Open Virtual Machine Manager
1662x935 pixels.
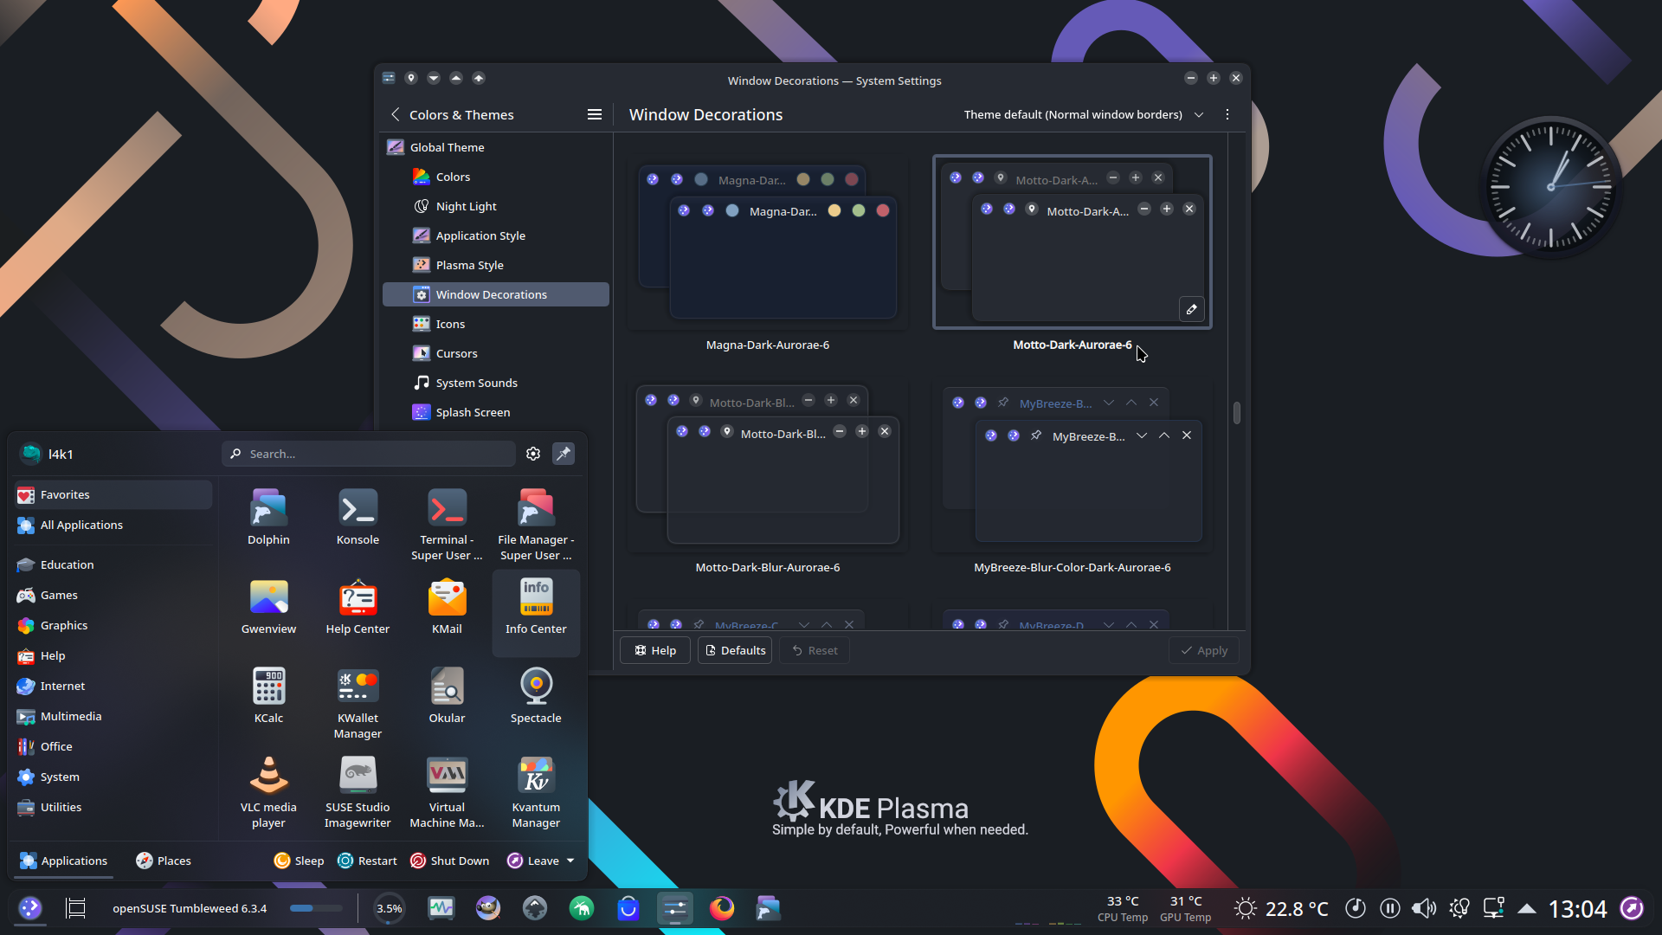point(447,792)
